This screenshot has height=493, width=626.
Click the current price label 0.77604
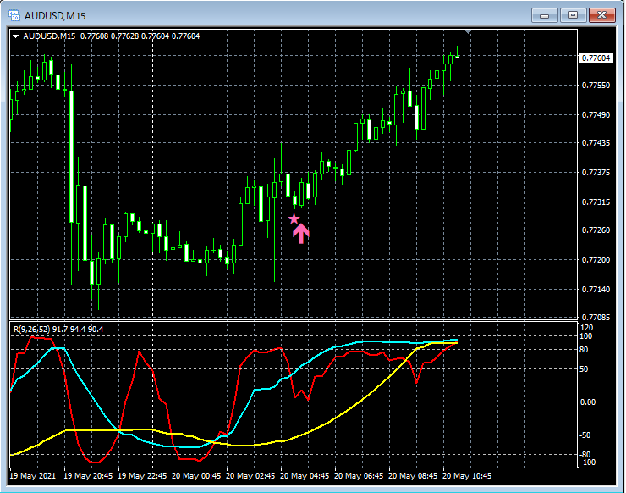tap(596, 58)
